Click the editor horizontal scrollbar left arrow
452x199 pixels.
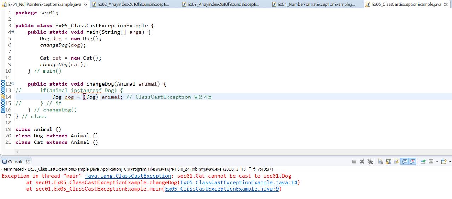[17, 152]
